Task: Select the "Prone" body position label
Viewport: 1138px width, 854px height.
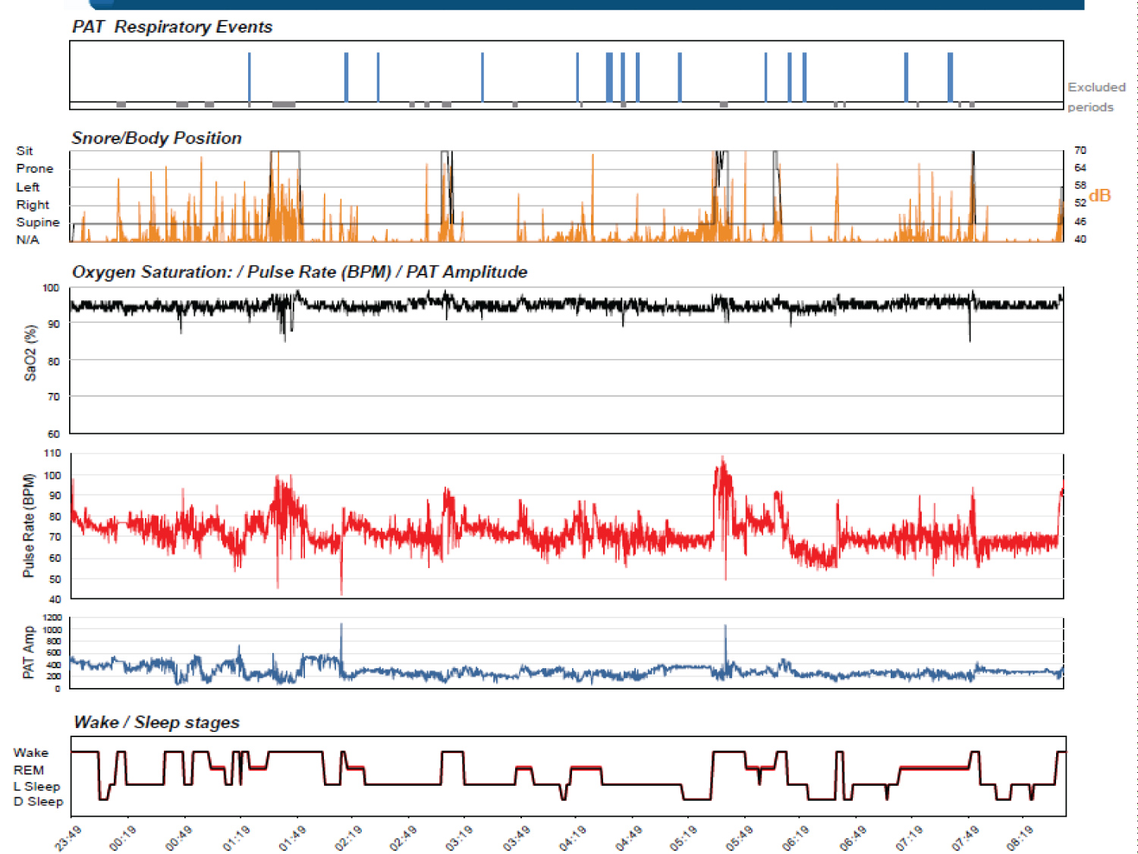Action: click(34, 168)
